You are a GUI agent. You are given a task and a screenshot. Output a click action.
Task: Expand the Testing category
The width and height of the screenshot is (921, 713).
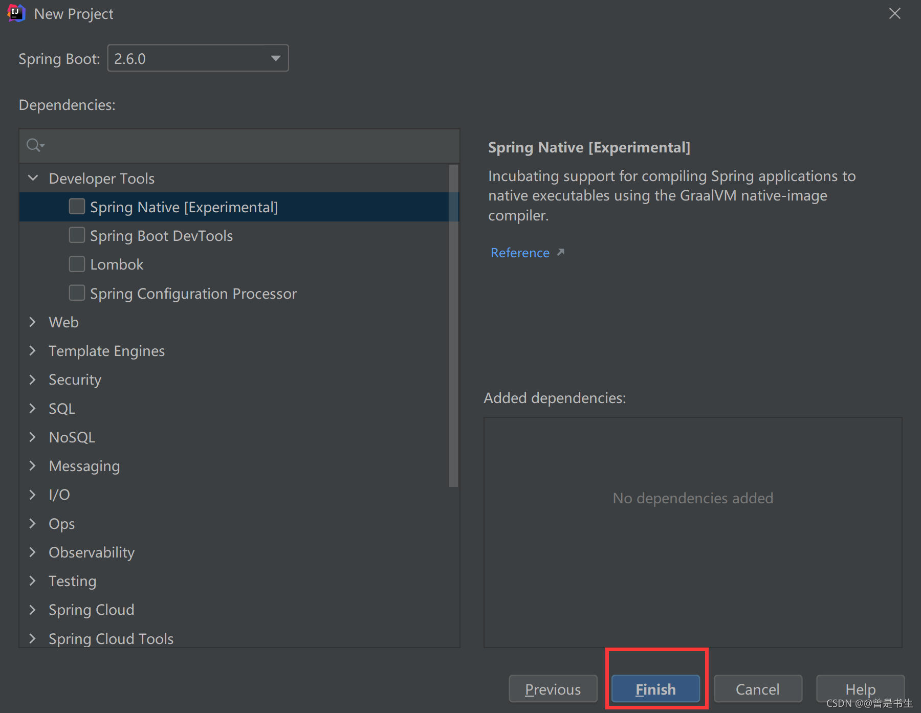pos(33,581)
